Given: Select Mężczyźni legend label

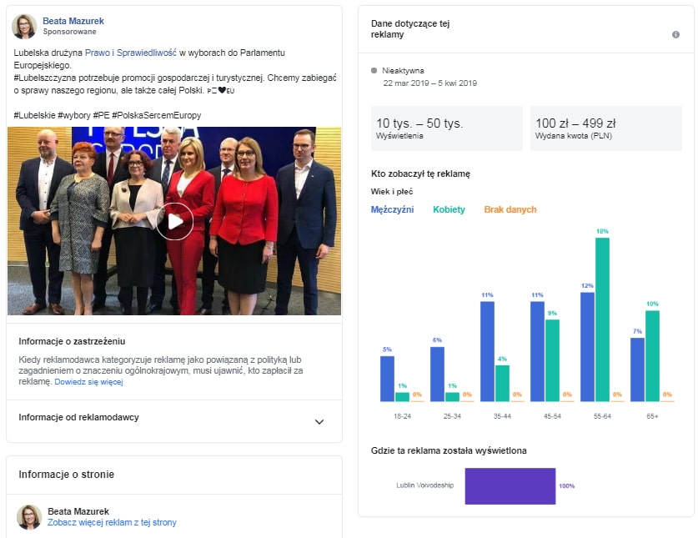Looking at the screenshot, I should (392, 209).
